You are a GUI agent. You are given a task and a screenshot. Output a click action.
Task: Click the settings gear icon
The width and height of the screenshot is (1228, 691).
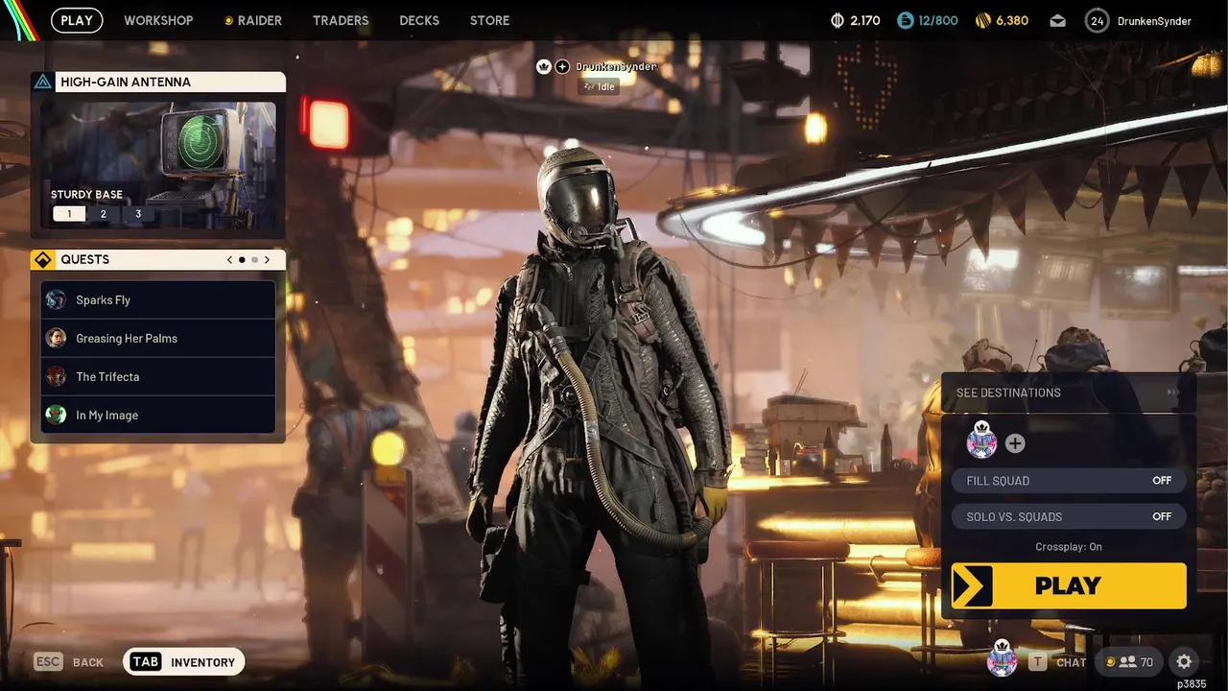pyautogui.click(x=1184, y=661)
